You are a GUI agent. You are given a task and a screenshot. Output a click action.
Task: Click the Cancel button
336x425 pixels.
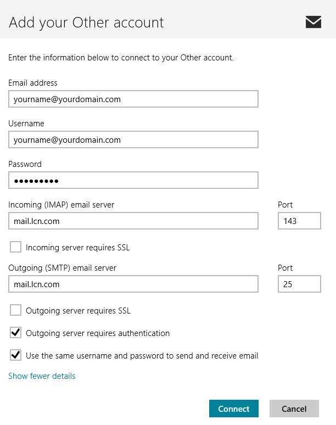[x=294, y=409]
